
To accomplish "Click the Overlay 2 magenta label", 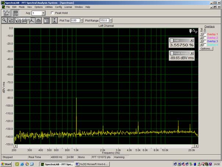I will [x=212, y=38].
